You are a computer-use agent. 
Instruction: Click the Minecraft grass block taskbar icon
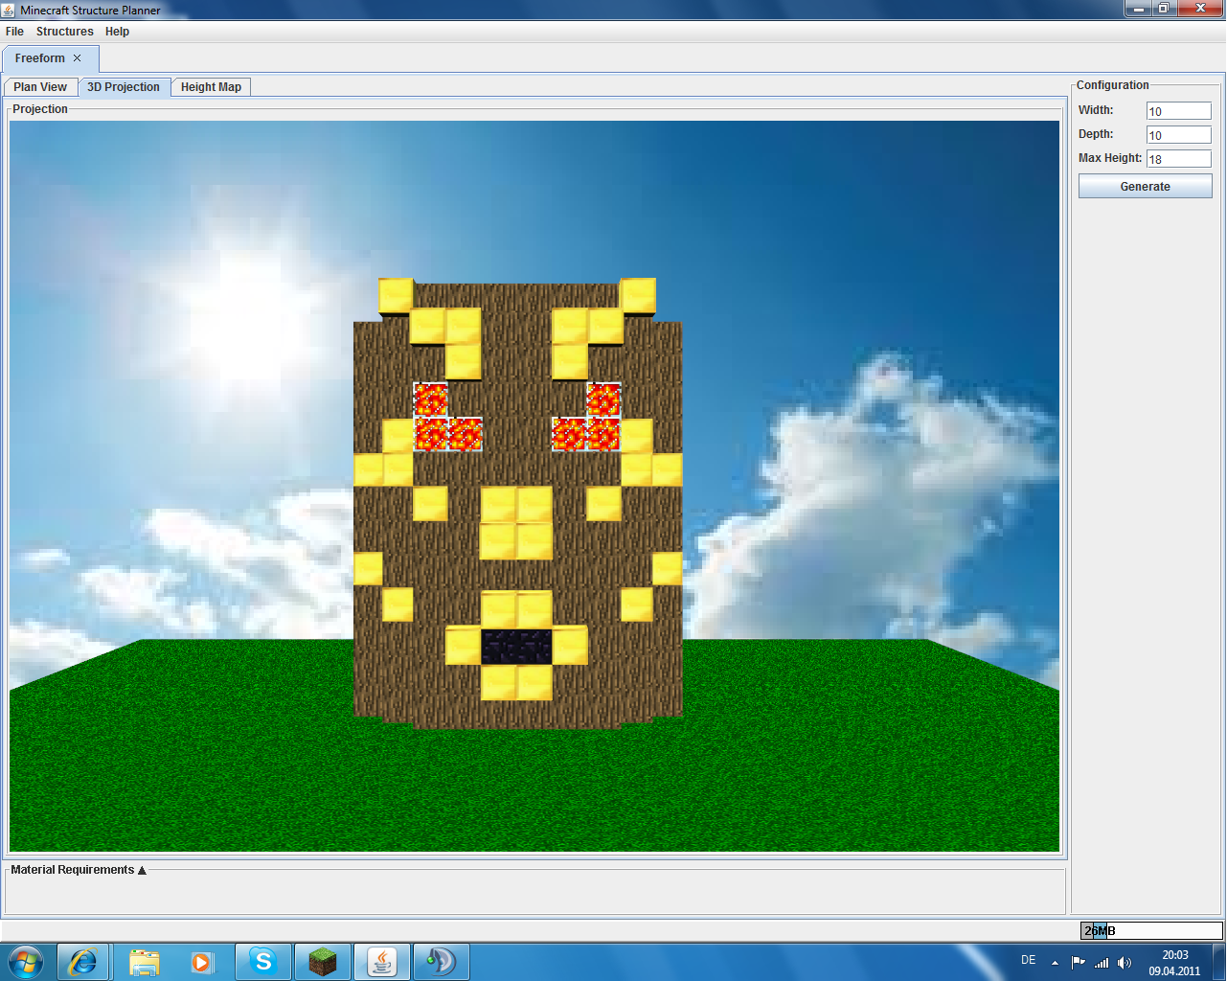(323, 961)
